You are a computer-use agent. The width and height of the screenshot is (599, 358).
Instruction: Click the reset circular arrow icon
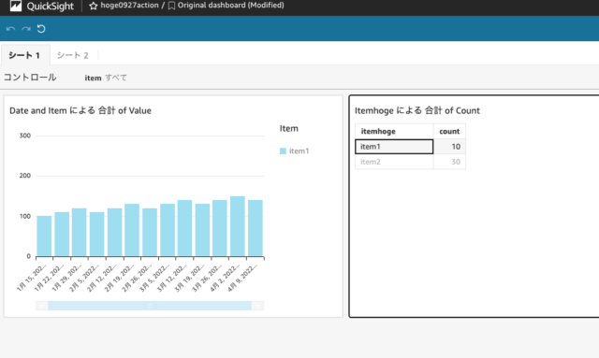point(41,29)
